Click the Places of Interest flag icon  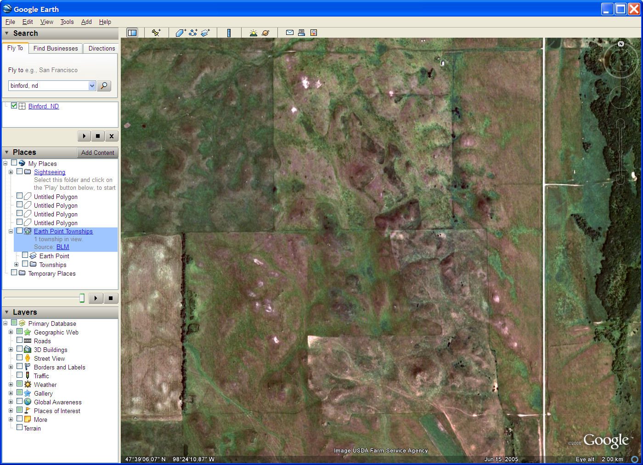coord(28,411)
